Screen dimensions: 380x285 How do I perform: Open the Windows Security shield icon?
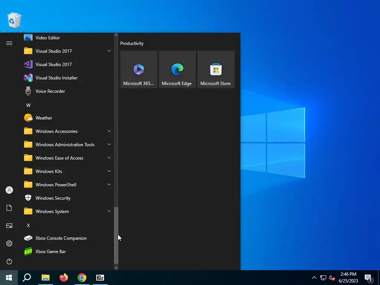click(x=28, y=198)
